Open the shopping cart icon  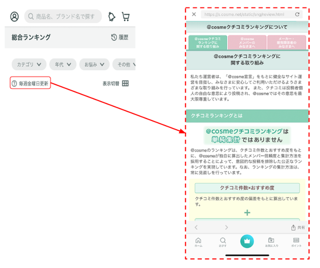point(126,16)
